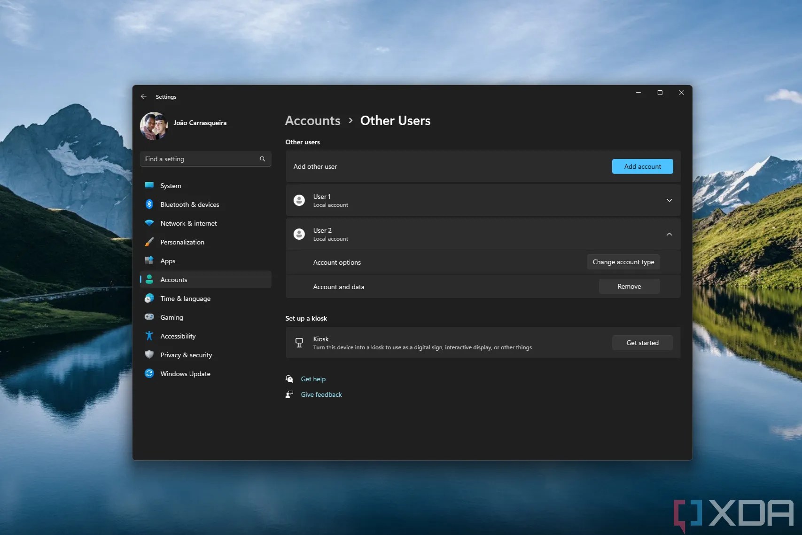The image size is (802, 535).
Task: Click the Get help icon
Action: point(289,379)
